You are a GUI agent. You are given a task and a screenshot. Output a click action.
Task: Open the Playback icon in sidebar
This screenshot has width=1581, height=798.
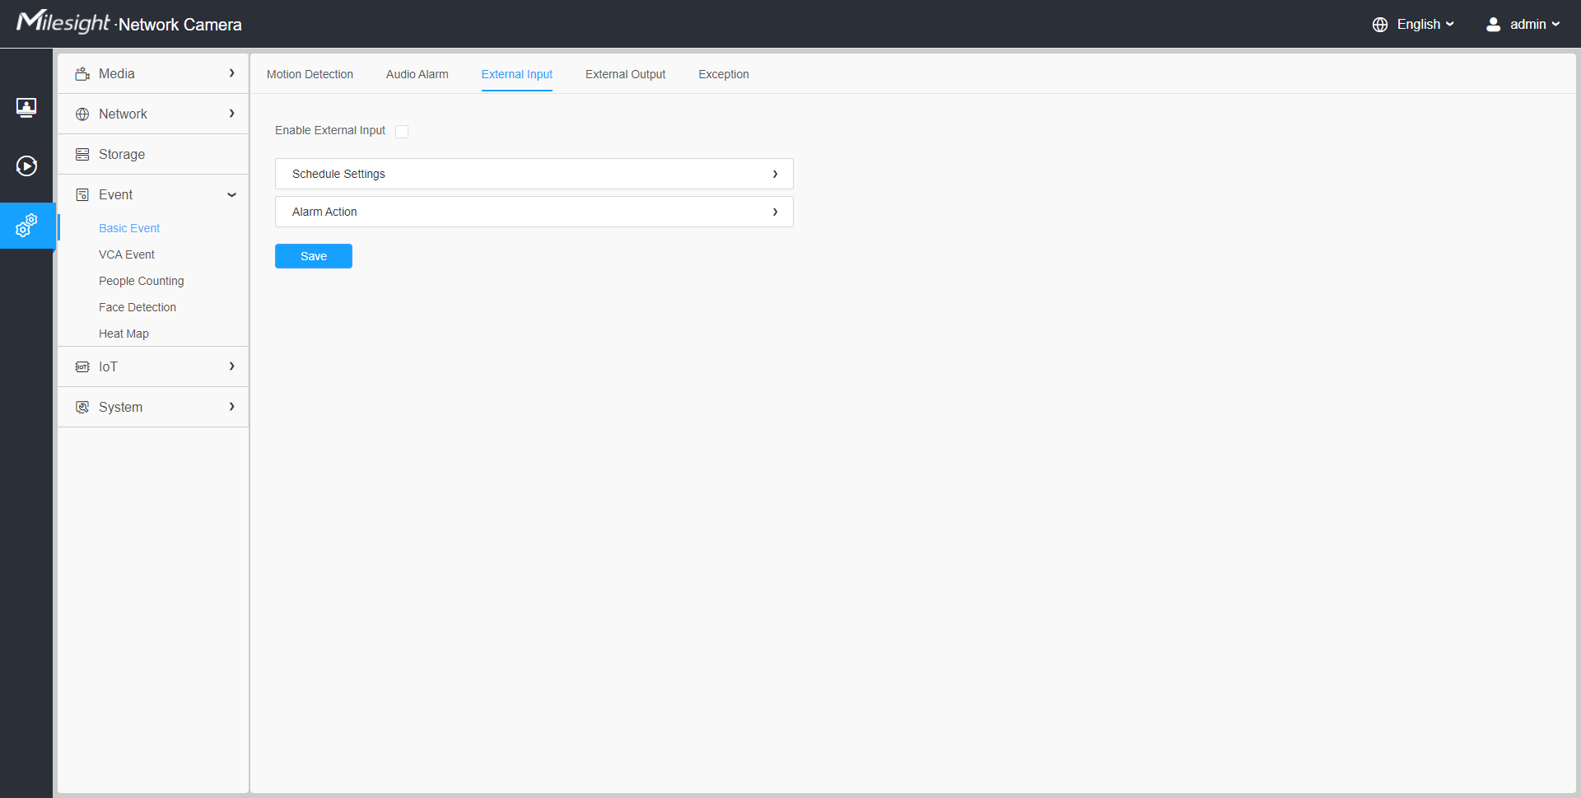point(26,166)
